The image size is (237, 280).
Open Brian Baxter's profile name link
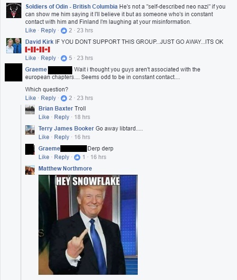click(56, 109)
